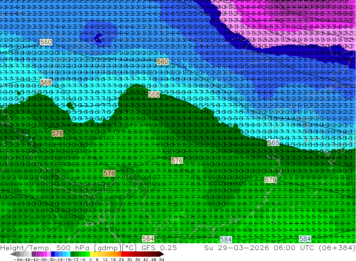Click the 'GFS 0.25' model label
This screenshot has height=261, width=356.
(x=159, y=247)
